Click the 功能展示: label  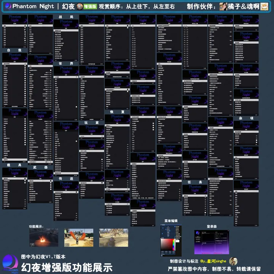click(36, 226)
